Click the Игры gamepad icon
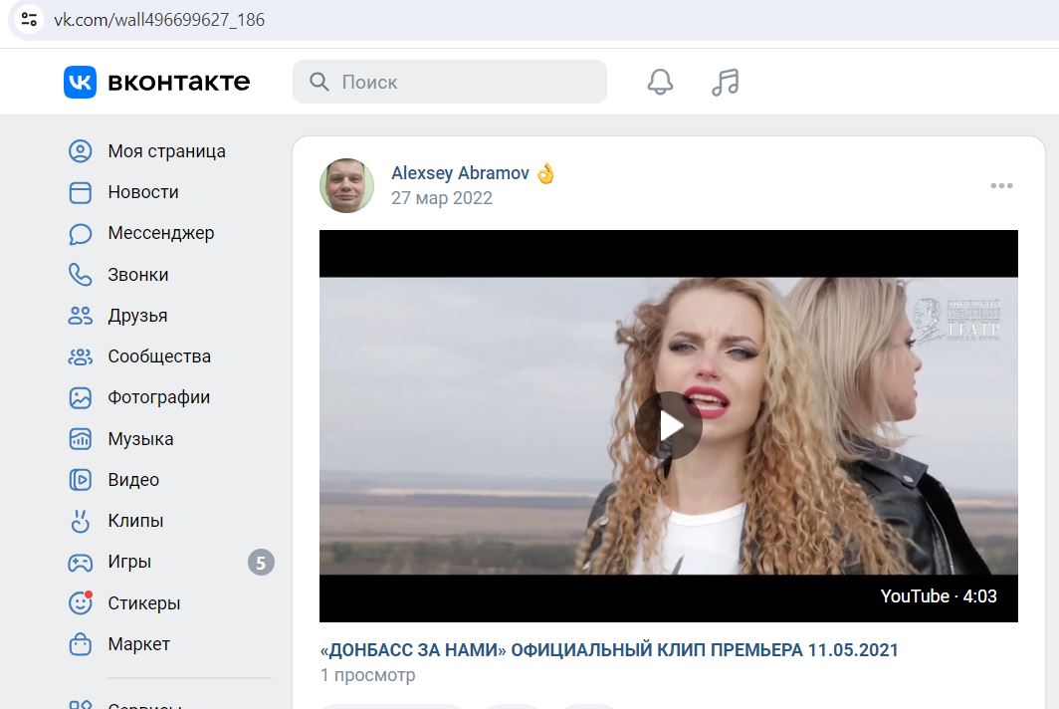The width and height of the screenshot is (1059, 709). (81, 563)
